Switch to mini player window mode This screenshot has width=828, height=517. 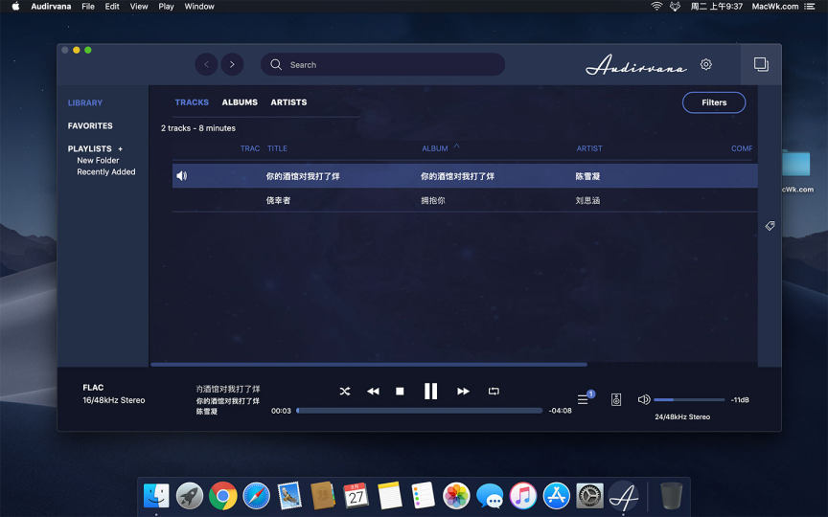[x=761, y=64]
